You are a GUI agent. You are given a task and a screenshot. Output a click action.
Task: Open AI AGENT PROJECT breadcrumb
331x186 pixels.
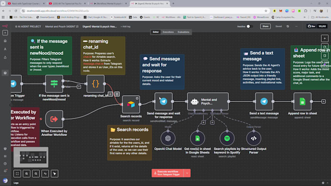point(28,27)
